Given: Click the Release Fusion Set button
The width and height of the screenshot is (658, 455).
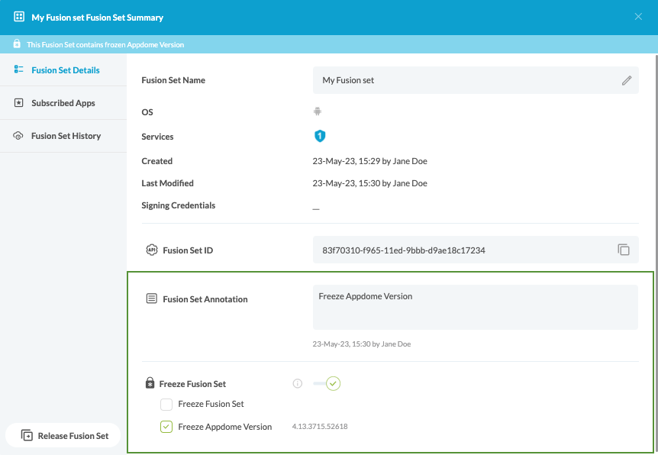Looking at the screenshot, I should [63, 435].
